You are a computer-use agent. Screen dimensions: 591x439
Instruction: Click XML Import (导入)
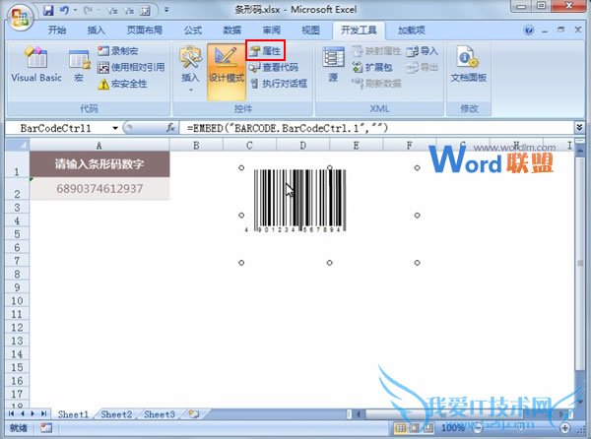point(423,51)
